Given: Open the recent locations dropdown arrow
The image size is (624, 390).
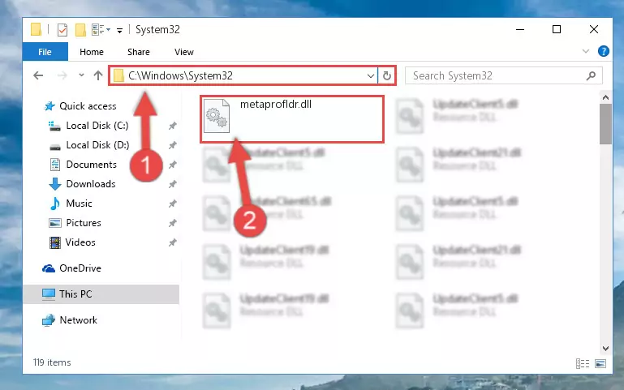Looking at the screenshot, I should 81,75.
